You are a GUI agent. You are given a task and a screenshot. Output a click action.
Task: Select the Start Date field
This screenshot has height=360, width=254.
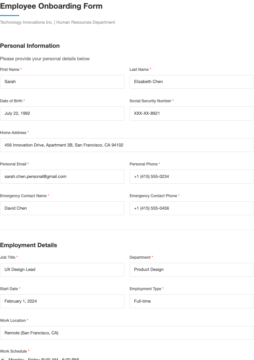coord(62,301)
